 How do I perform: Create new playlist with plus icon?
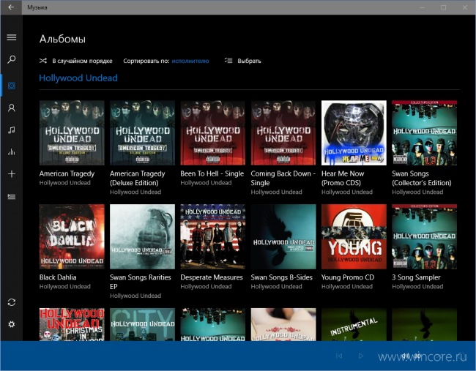point(12,174)
